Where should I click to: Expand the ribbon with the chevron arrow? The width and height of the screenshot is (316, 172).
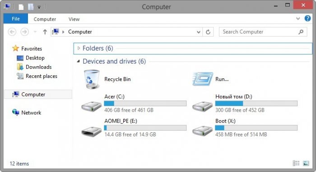point(298,19)
